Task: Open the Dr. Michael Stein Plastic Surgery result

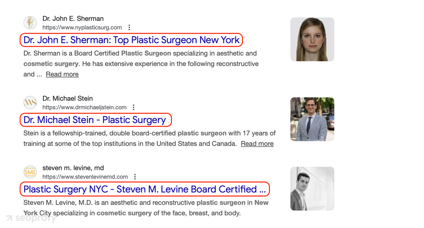Action: coord(95,120)
